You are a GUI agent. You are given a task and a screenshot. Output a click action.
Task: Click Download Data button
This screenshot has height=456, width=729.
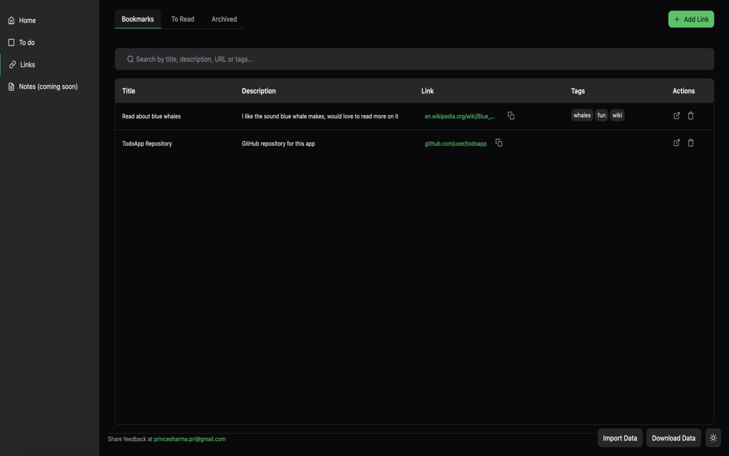(674, 438)
